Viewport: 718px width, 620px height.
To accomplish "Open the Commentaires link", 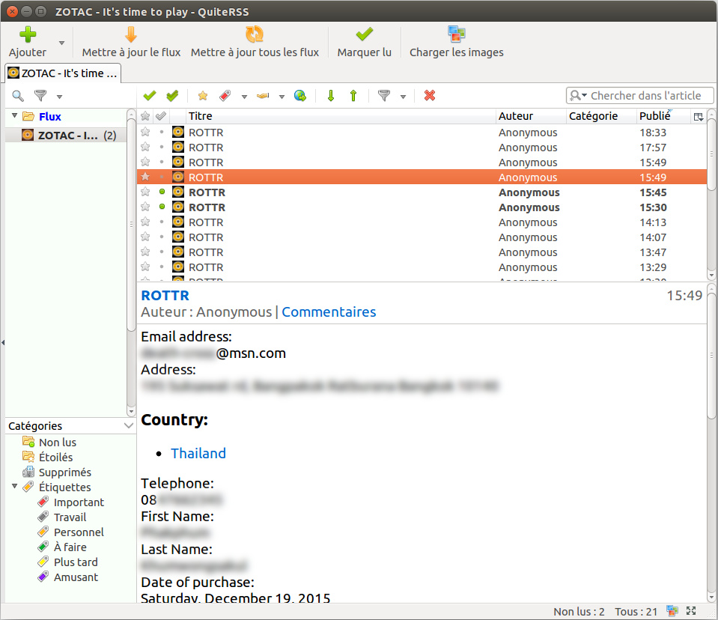I will (x=329, y=312).
